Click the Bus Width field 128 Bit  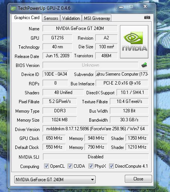point(129,111)
